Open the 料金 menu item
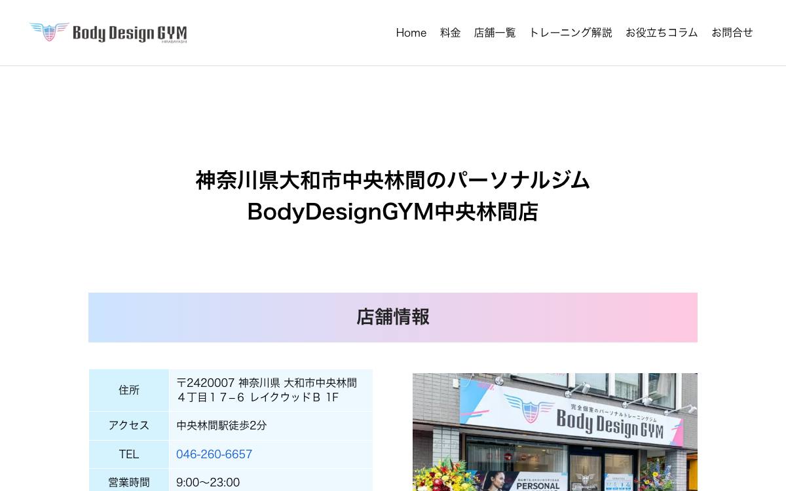Screen dimensions: 786x491 451,33
